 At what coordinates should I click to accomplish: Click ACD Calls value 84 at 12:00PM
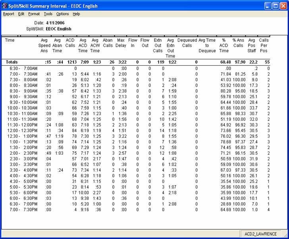click(74, 131)
